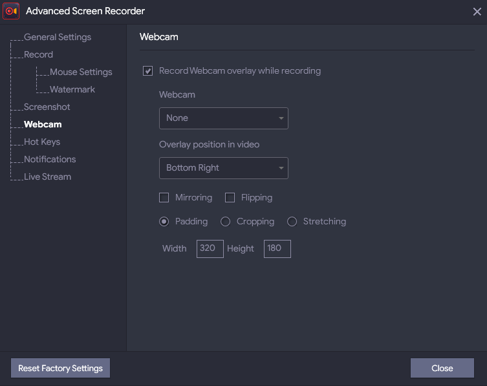The width and height of the screenshot is (487, 386).
Task: Click the Advanced Screen Recorder app icon
Action: [x=11, y=11]
